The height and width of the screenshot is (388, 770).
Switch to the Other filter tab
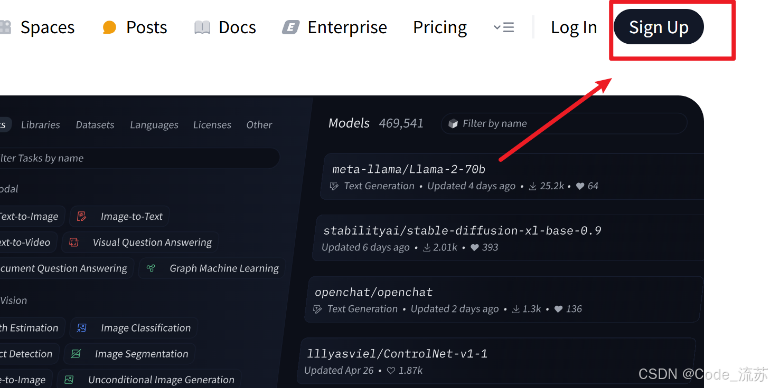pyautogui.click(x=259, y=125)
